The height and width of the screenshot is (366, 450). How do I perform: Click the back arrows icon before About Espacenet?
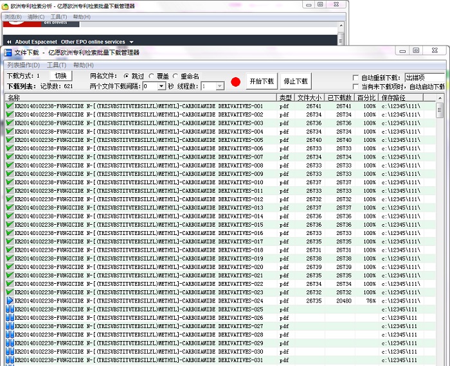point(9,42)
